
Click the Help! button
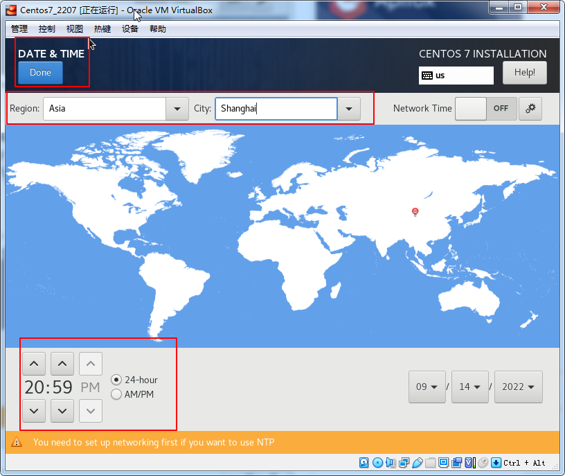tap(524, 73)
